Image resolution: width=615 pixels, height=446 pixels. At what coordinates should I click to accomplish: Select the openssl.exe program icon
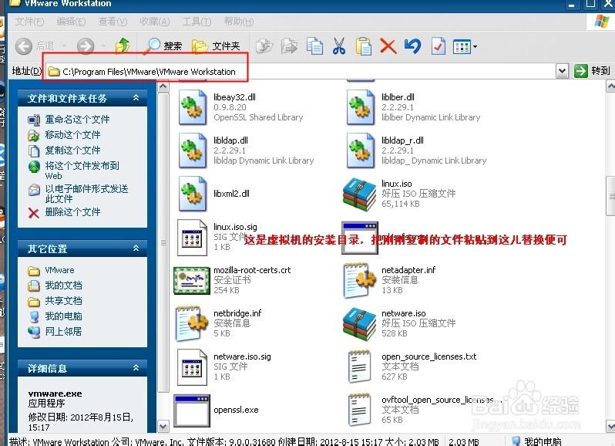point(192,411)
